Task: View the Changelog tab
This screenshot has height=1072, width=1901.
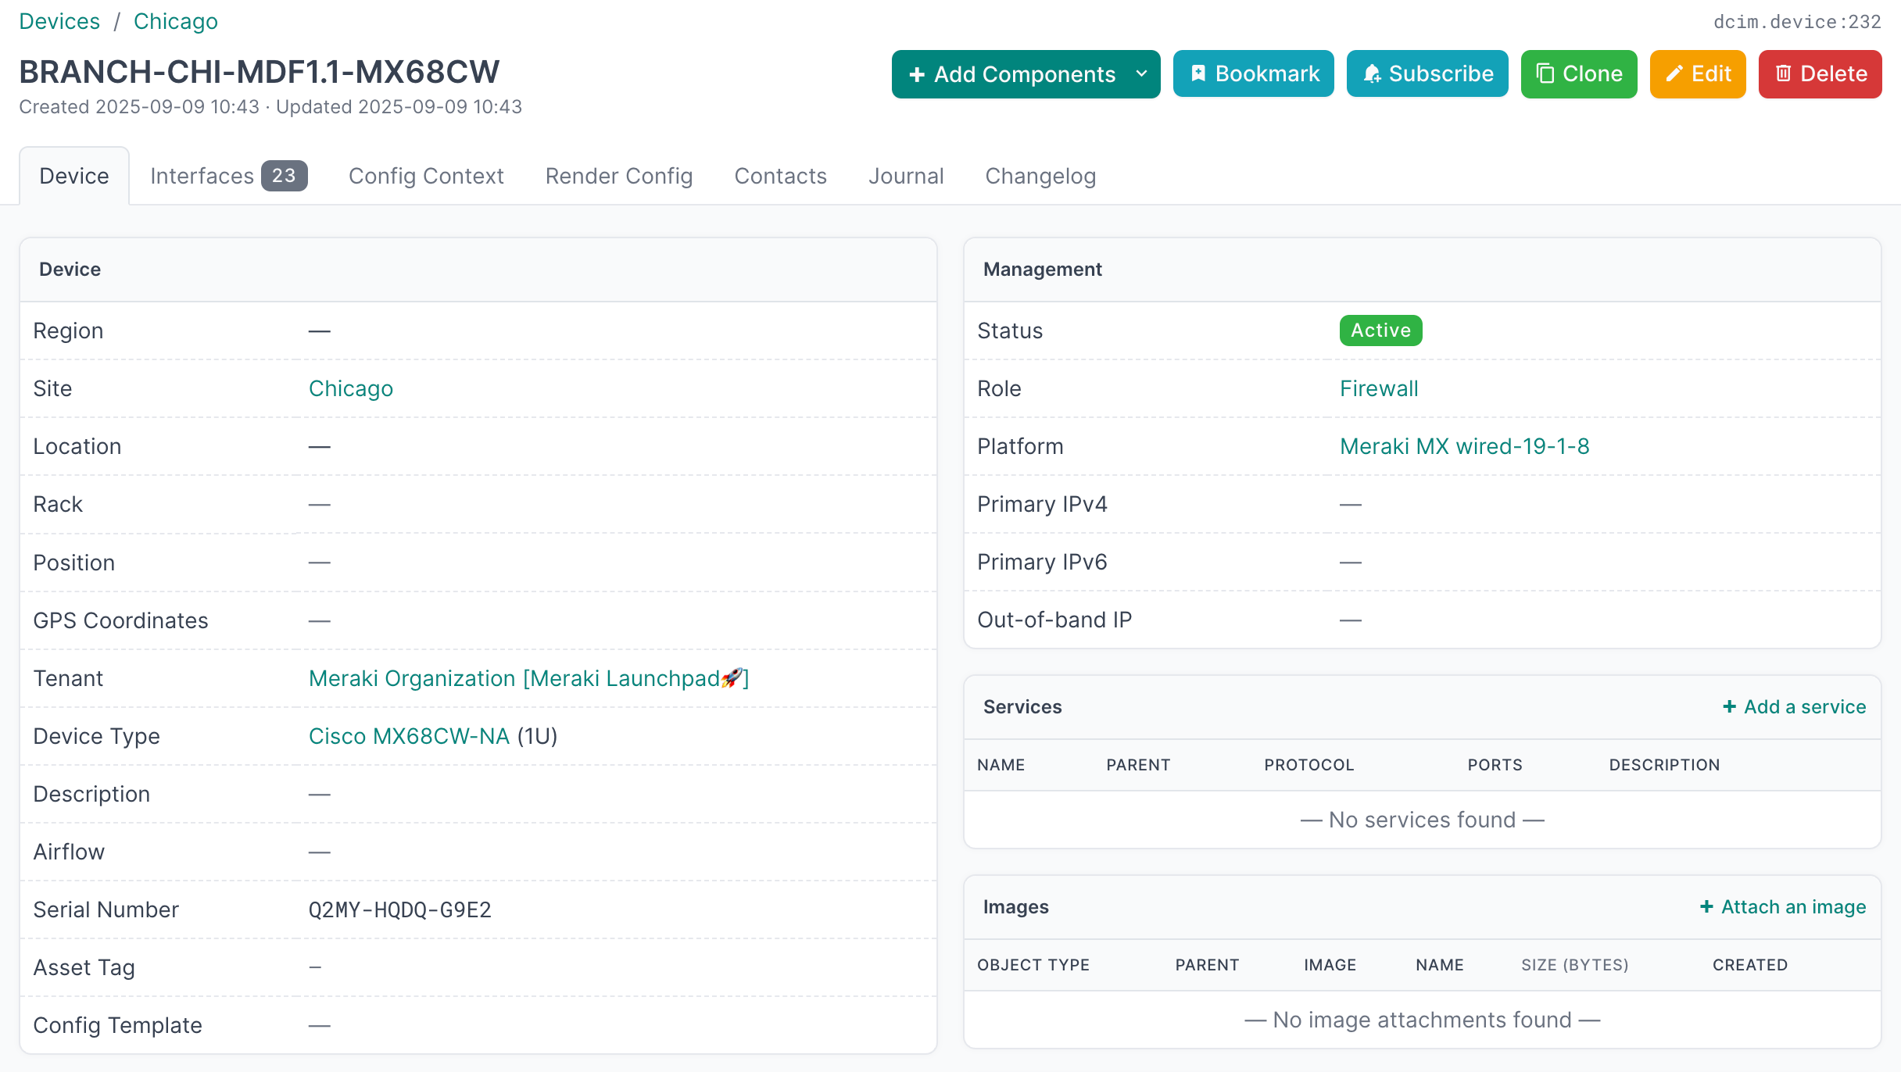Action: click(1040, 176)
